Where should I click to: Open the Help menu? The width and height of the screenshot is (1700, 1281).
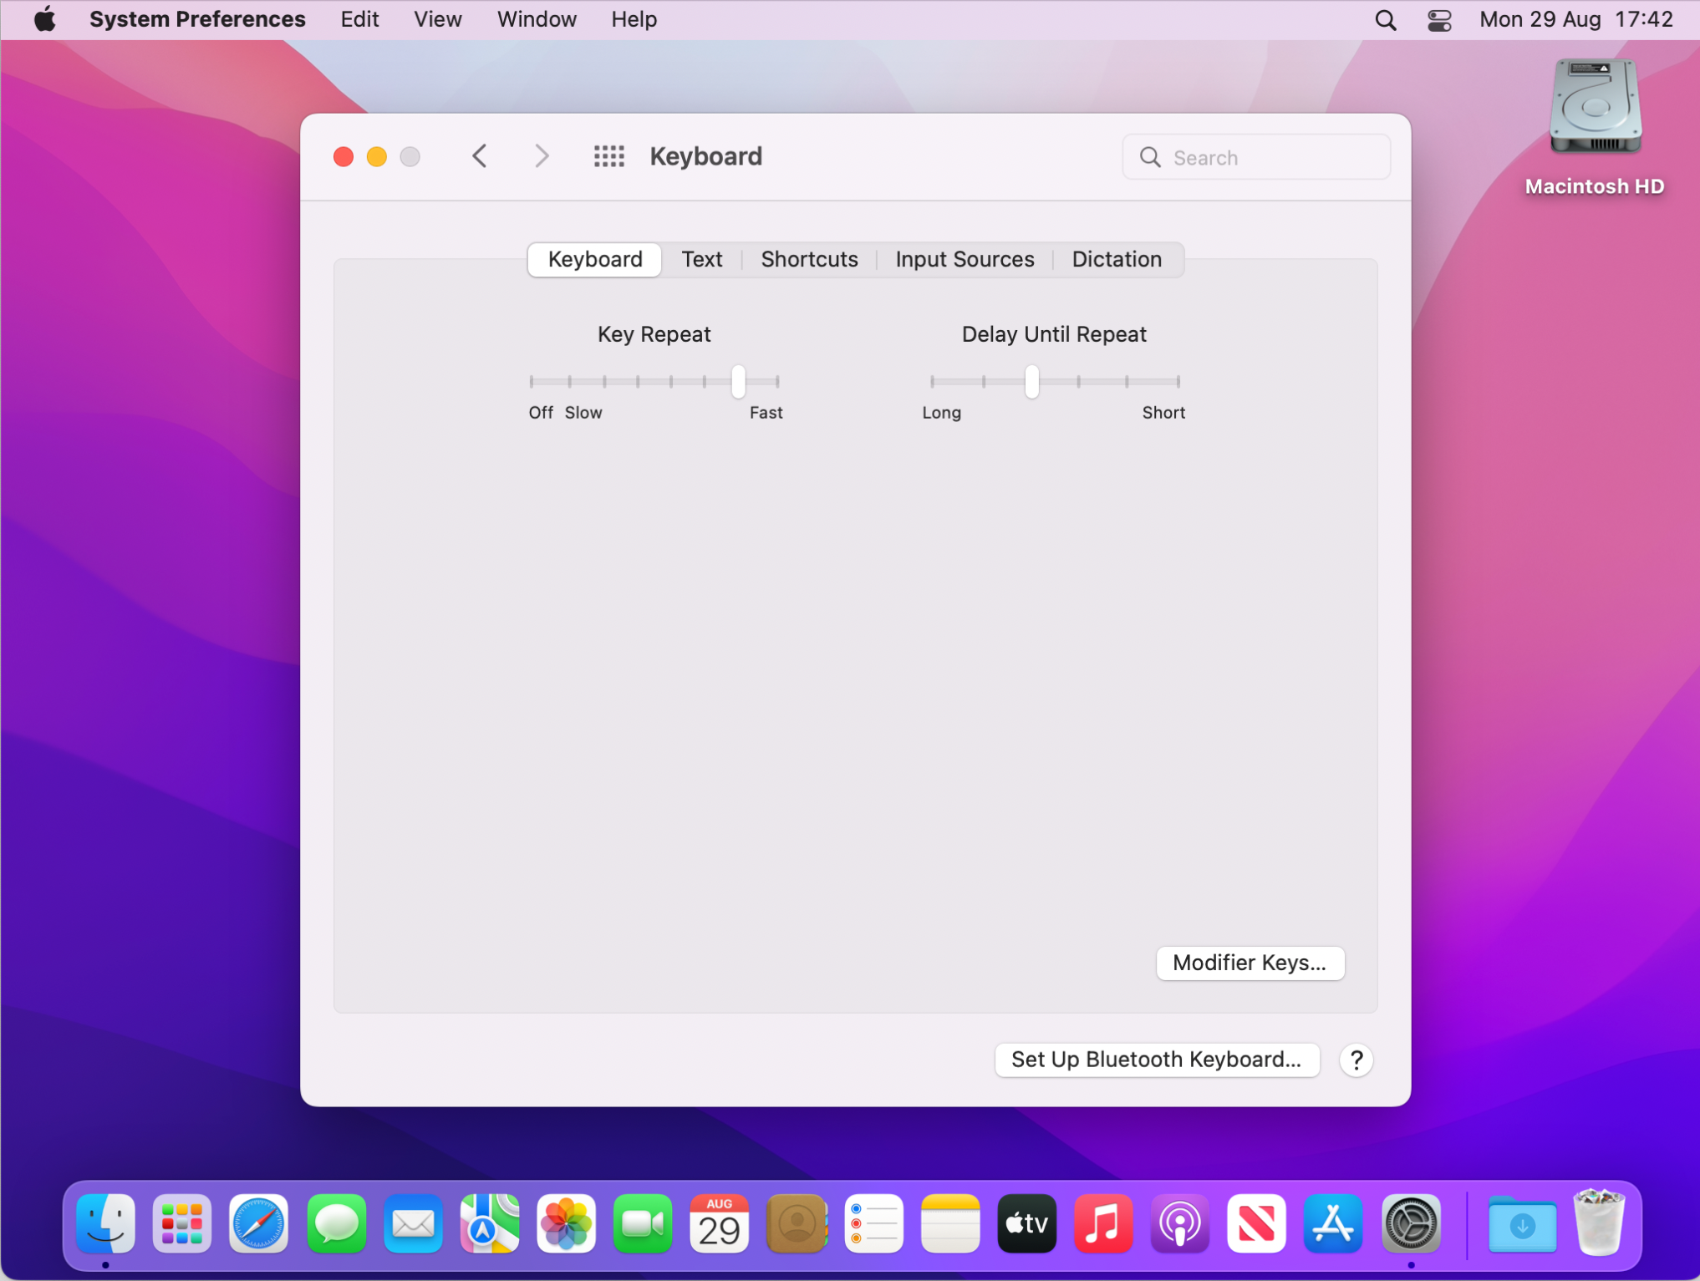tap(634, 19)
